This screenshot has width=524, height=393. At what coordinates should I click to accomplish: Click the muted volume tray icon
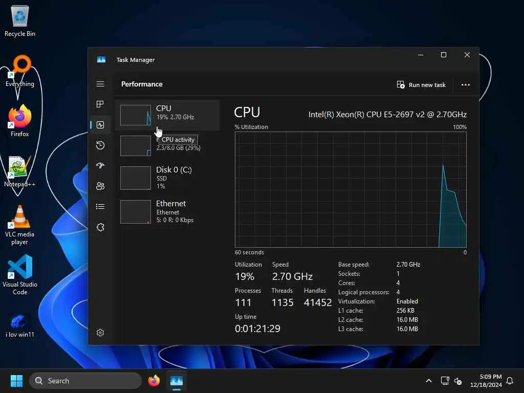click(x=458, y=381)
